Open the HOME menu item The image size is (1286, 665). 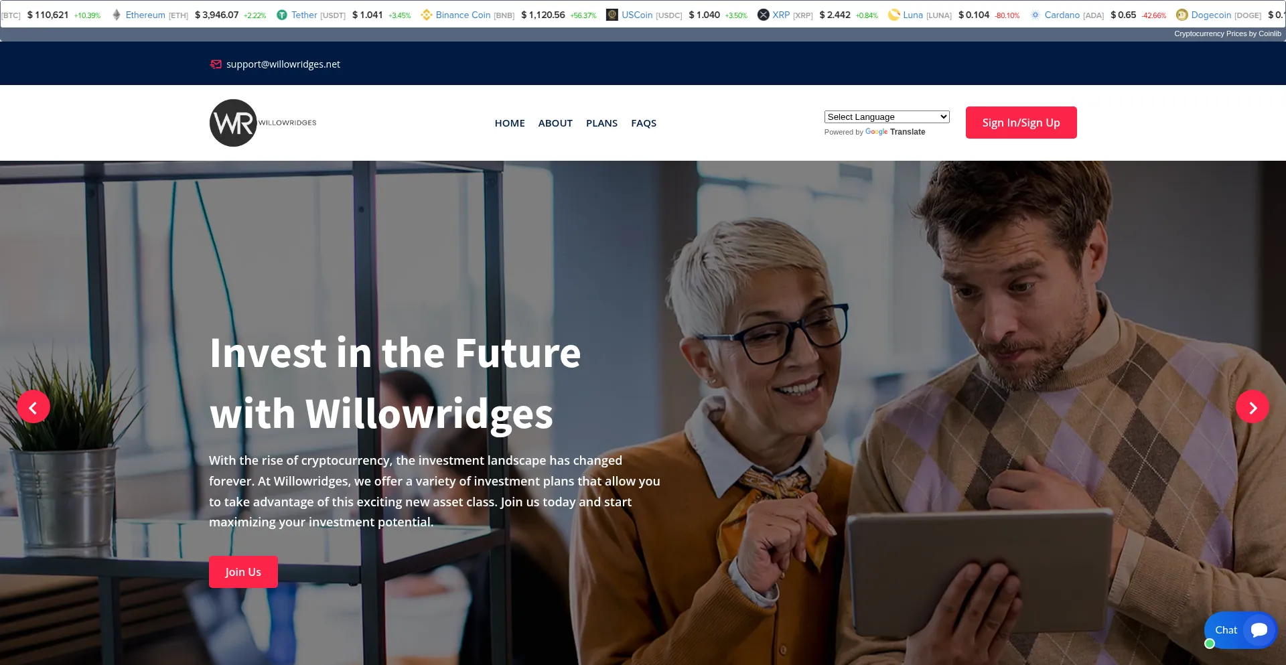point(510,123)
